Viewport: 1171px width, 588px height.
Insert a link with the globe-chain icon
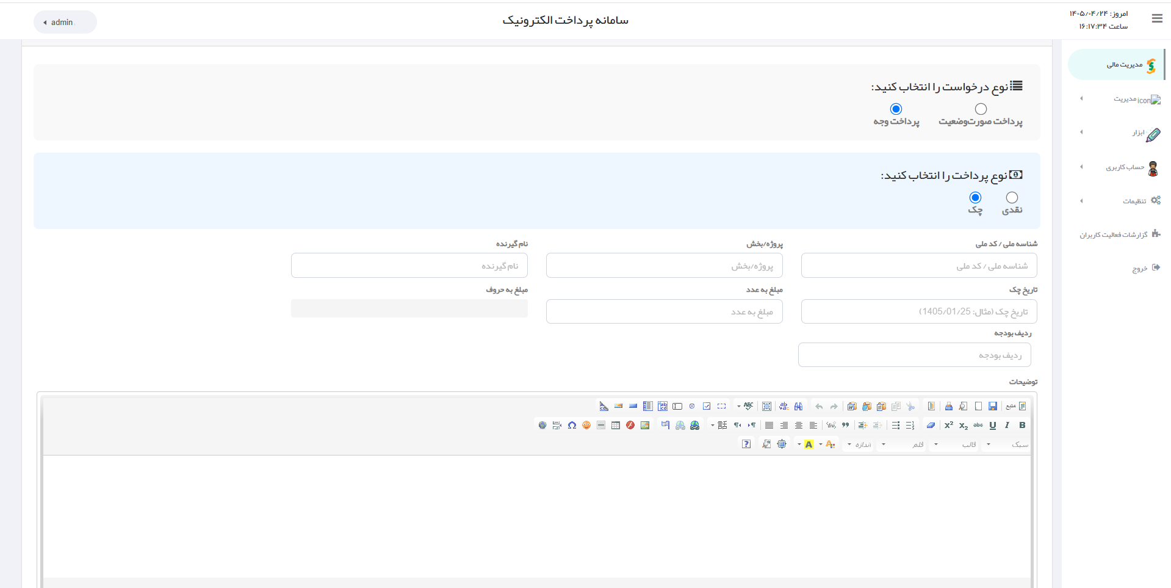694,426
